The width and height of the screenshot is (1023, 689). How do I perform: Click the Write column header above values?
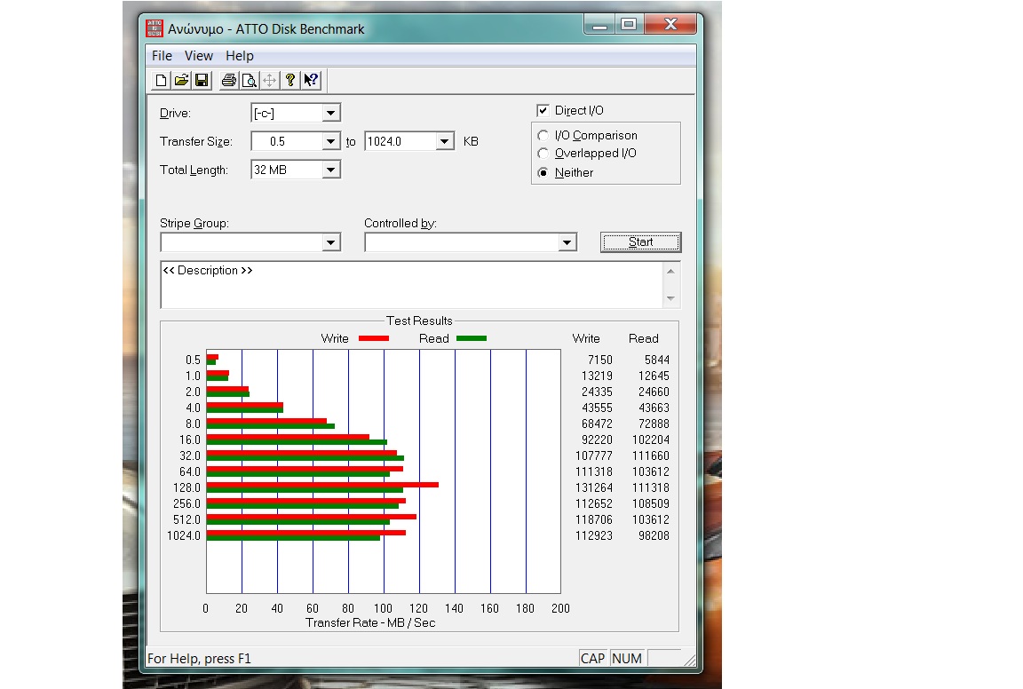(586, 338)
